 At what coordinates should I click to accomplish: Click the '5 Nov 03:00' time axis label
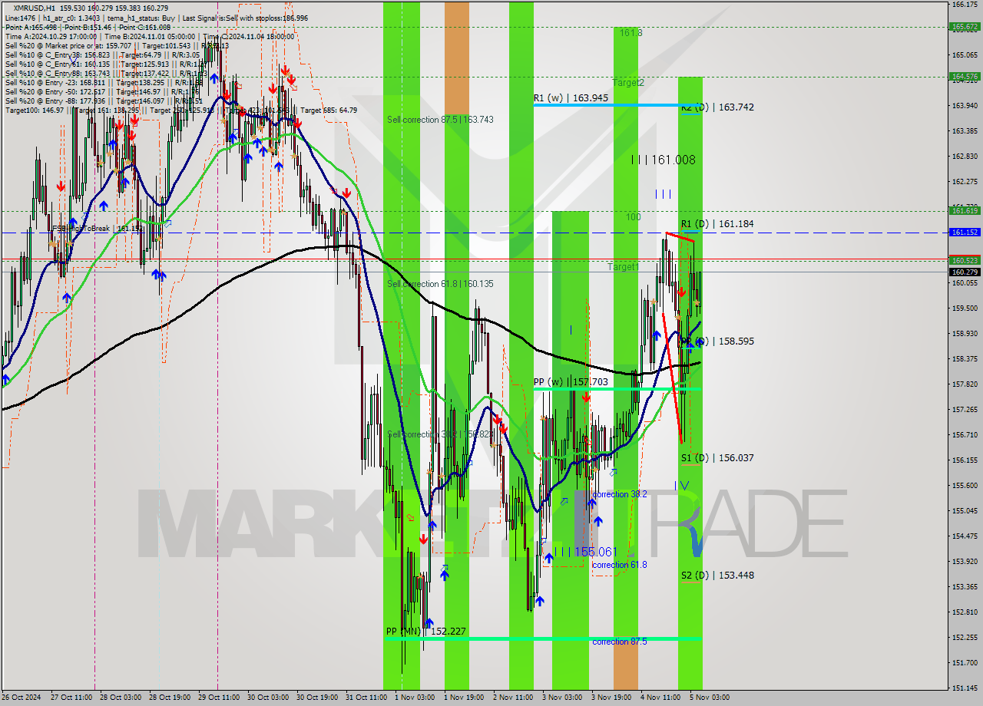[x=709, y=698]
